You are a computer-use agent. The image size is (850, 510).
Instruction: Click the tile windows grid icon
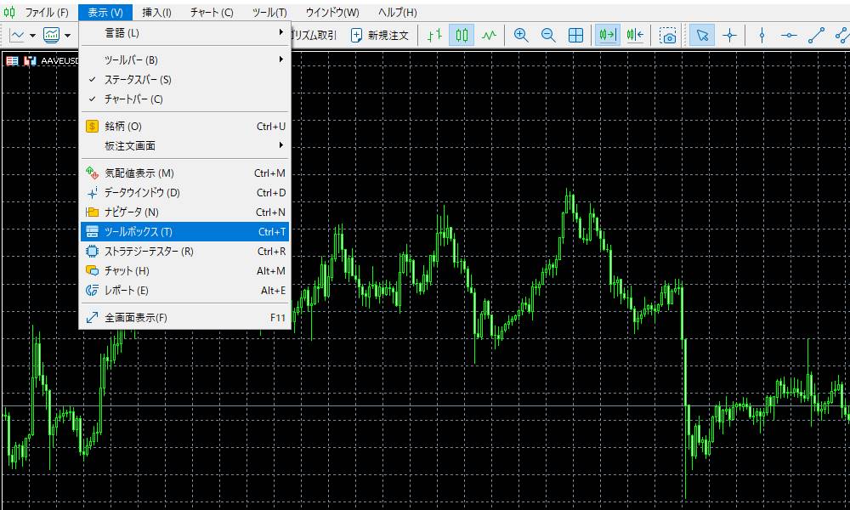point(575,36)
